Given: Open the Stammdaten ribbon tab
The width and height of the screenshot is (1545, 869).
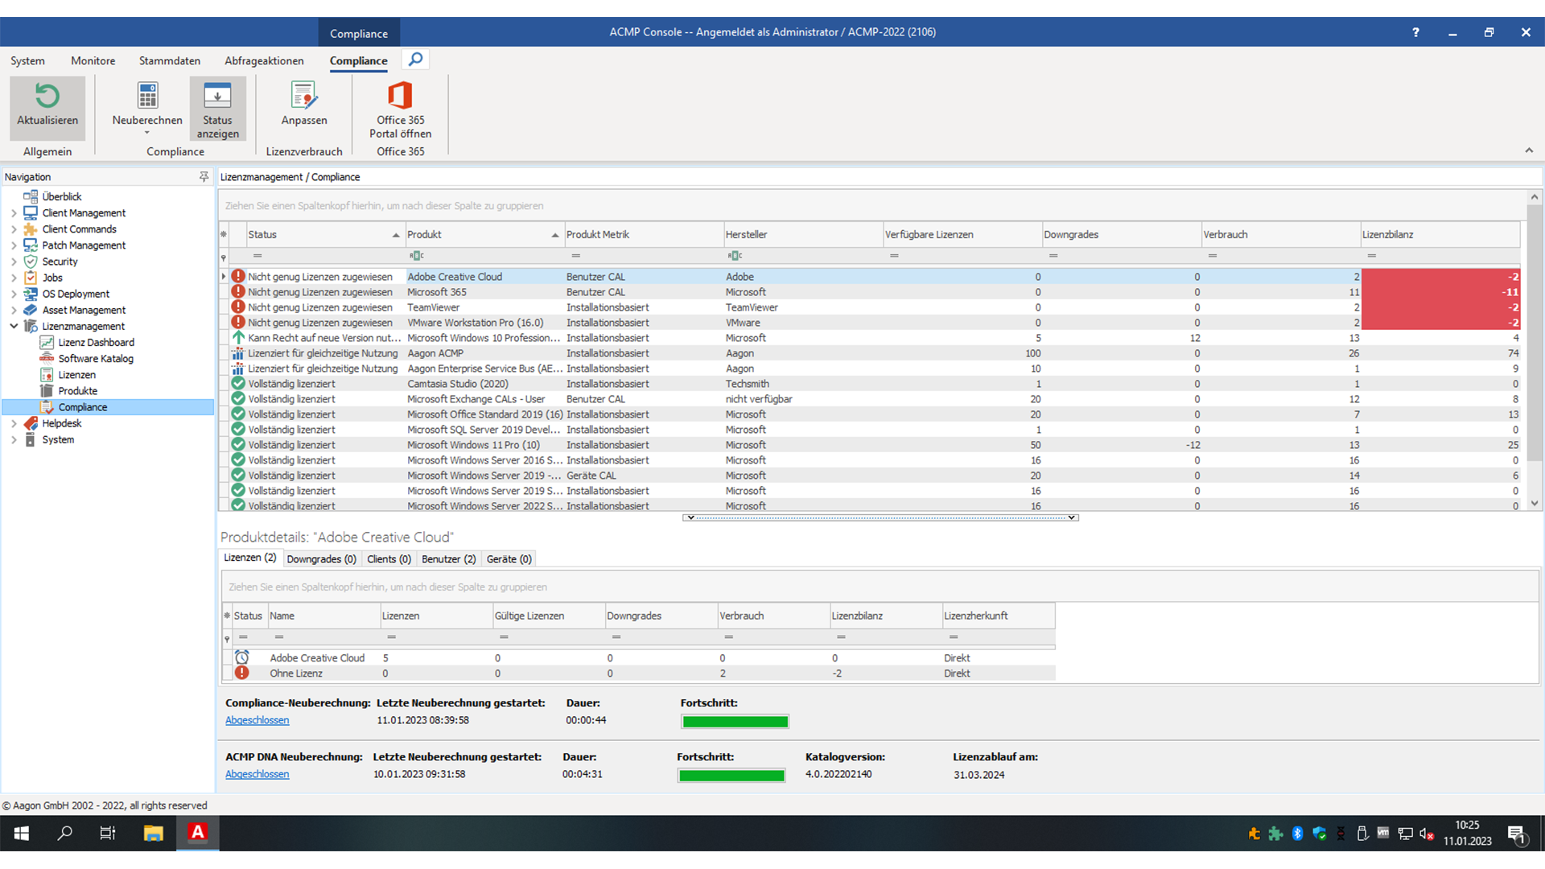Looking at the screenshot, I should point(170,61).
